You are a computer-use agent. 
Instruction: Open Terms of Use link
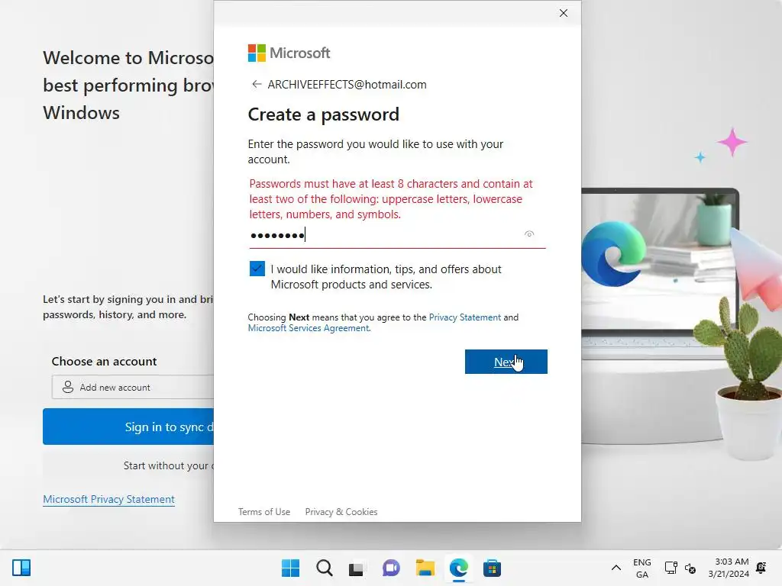263,512
